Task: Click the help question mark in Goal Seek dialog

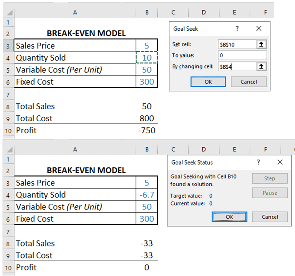Action: (x=237, y=29)
